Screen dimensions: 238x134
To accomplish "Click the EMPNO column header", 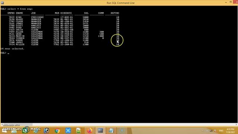I will (11, 13).
